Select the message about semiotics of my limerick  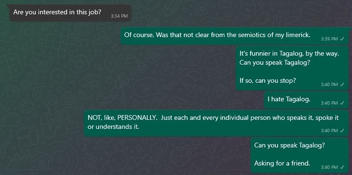[235, 36]
